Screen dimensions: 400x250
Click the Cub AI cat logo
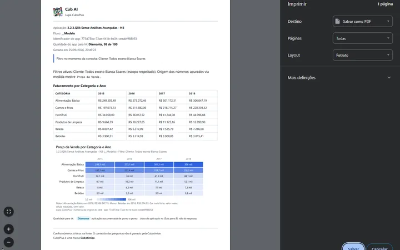point(58,12)
